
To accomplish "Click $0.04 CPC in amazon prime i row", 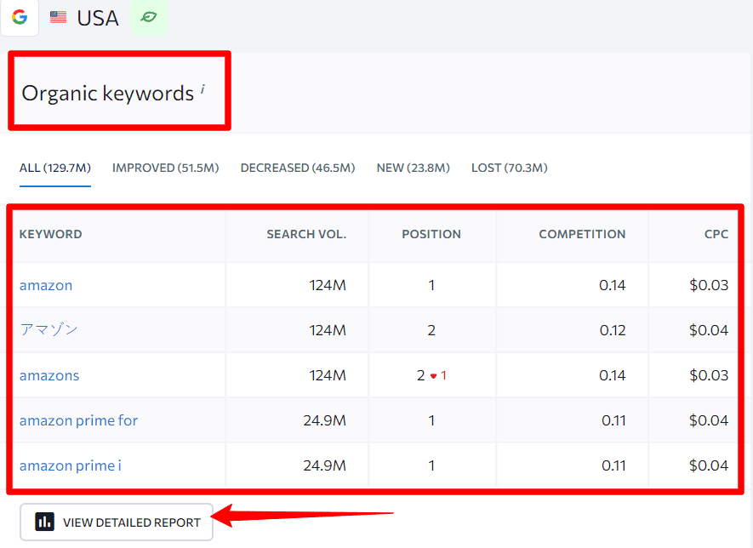I will pyautogui.click(x=709, y=465).
